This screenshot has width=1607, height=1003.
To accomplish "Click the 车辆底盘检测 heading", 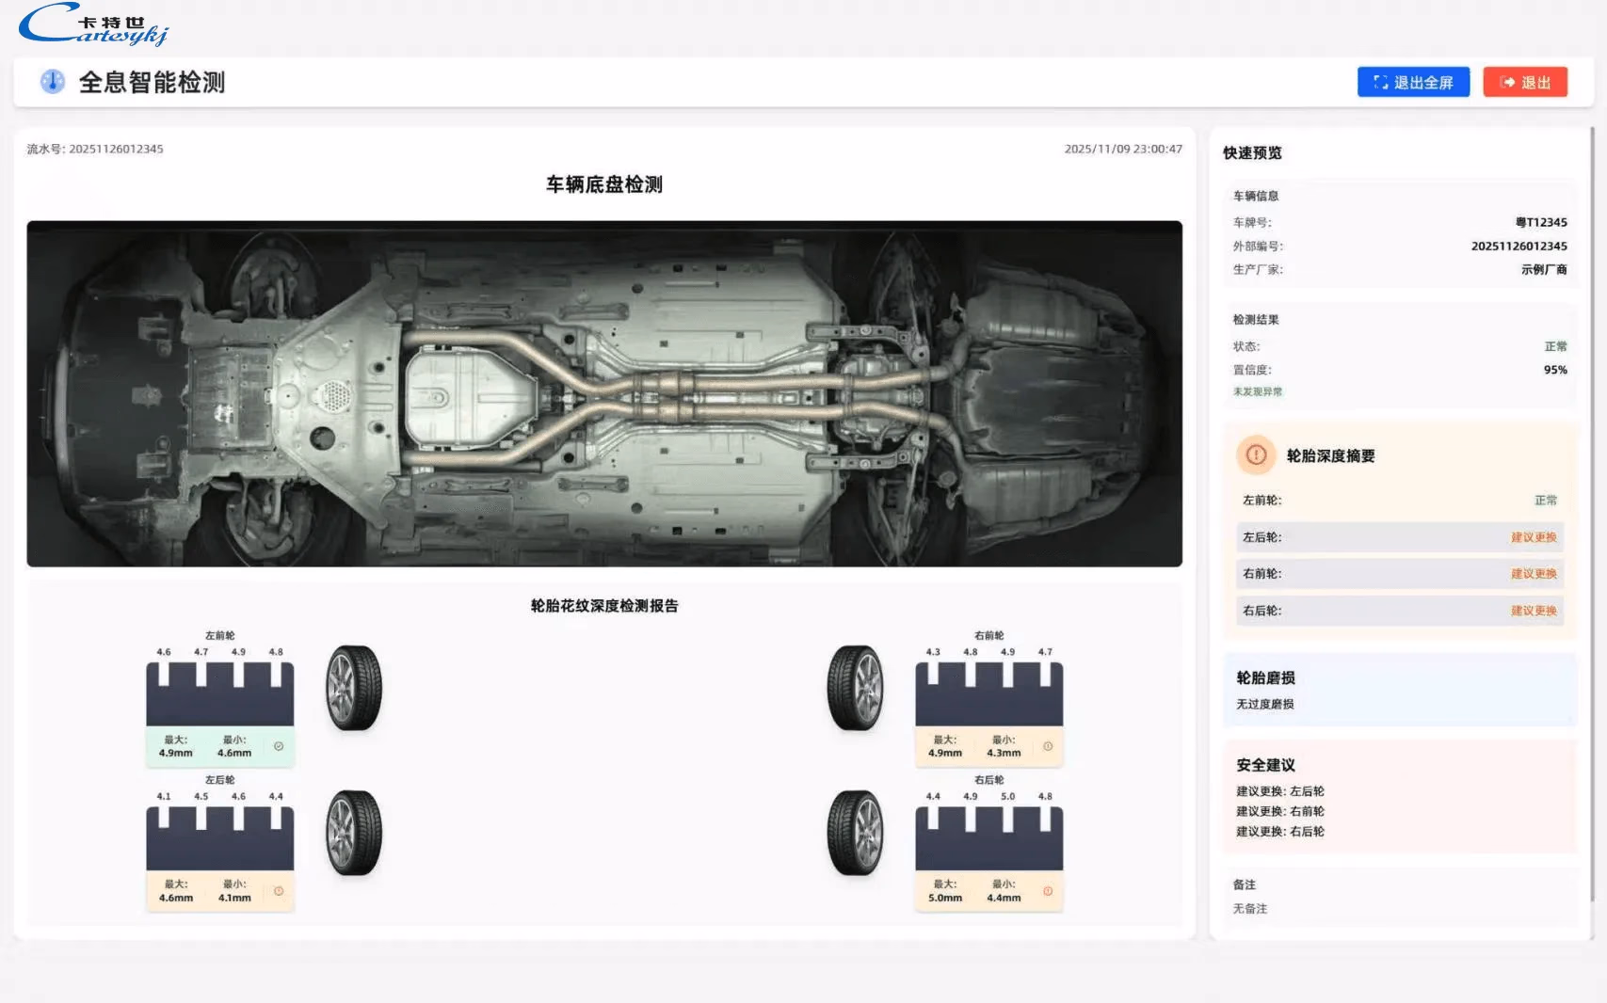I will tap(604, 184).
